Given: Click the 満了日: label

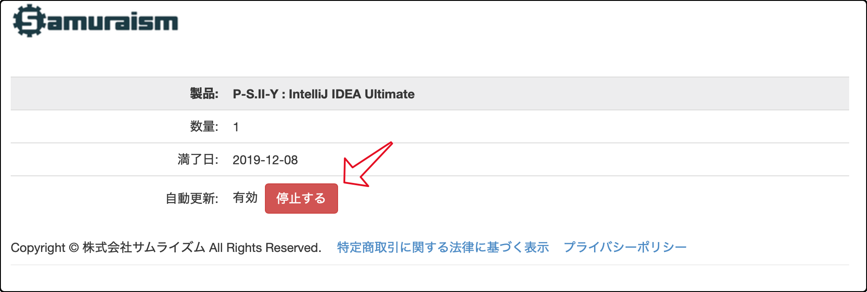Looking at the screenshot, I should tap(198, 159).
